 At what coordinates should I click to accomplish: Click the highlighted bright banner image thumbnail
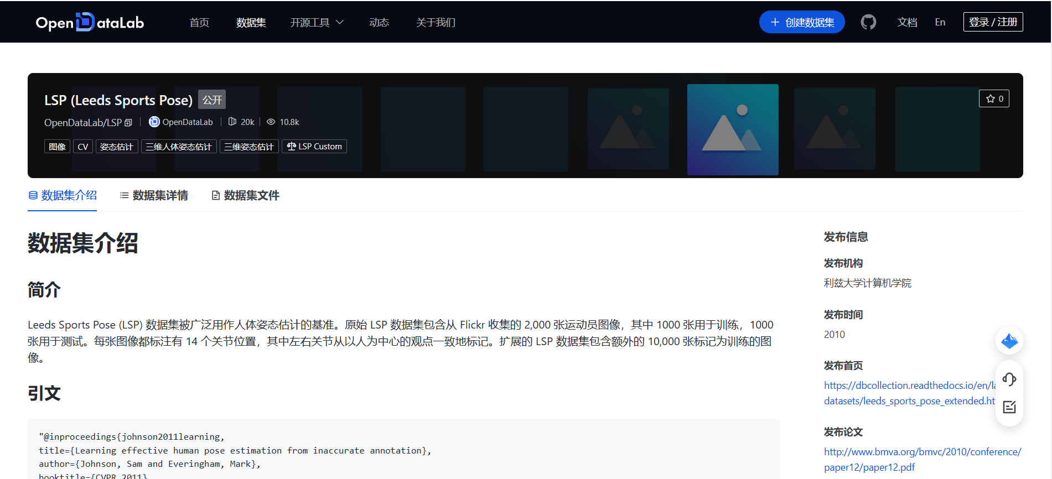click(733, 129)
